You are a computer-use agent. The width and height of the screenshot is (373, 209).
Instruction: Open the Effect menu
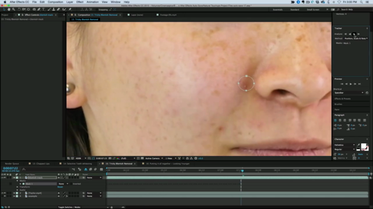[80, 2]
